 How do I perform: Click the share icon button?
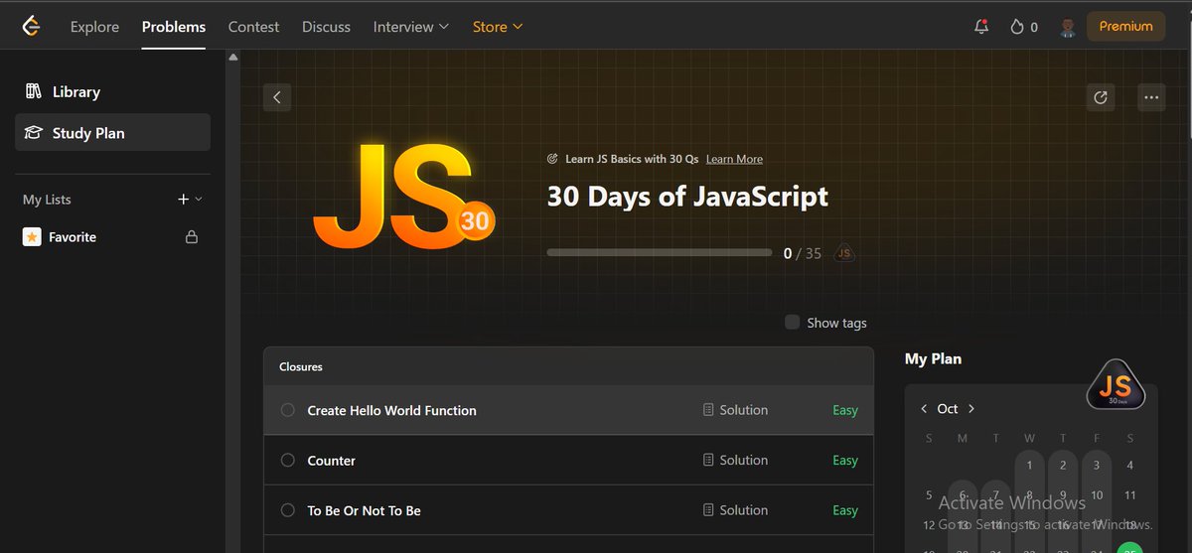point(1100,97)
